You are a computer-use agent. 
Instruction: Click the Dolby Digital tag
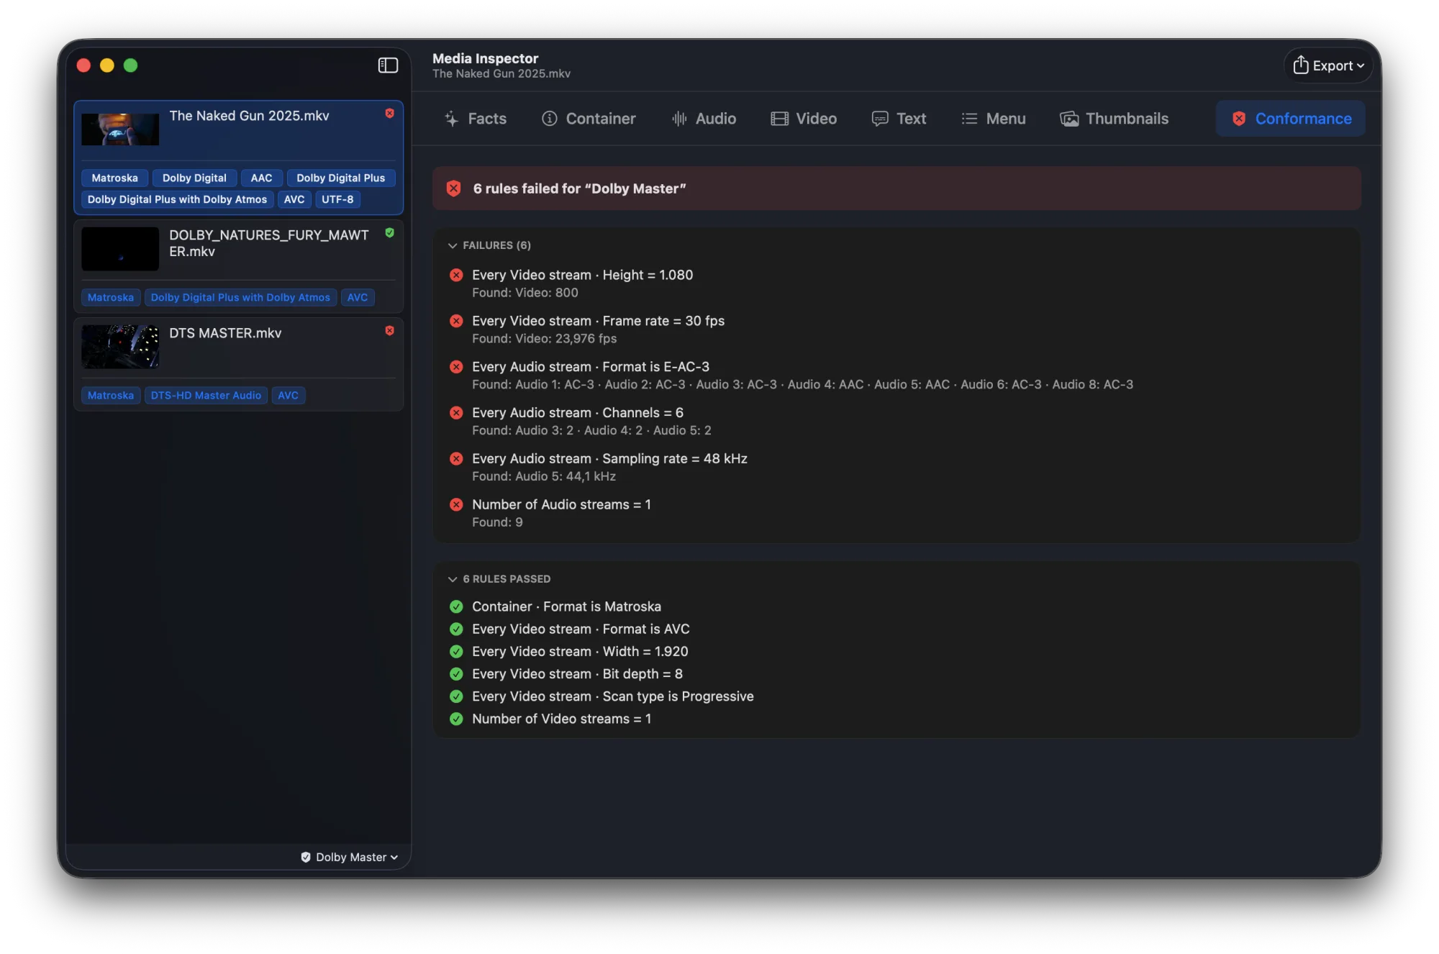[194, 178]
